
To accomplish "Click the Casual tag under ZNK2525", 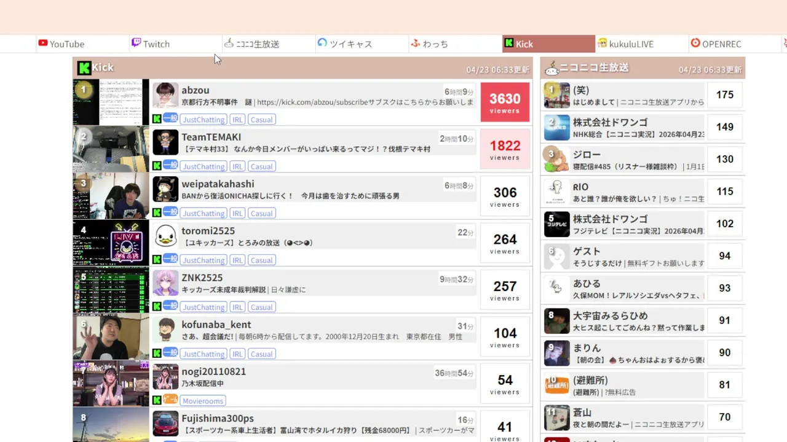I will coord(261,307).
